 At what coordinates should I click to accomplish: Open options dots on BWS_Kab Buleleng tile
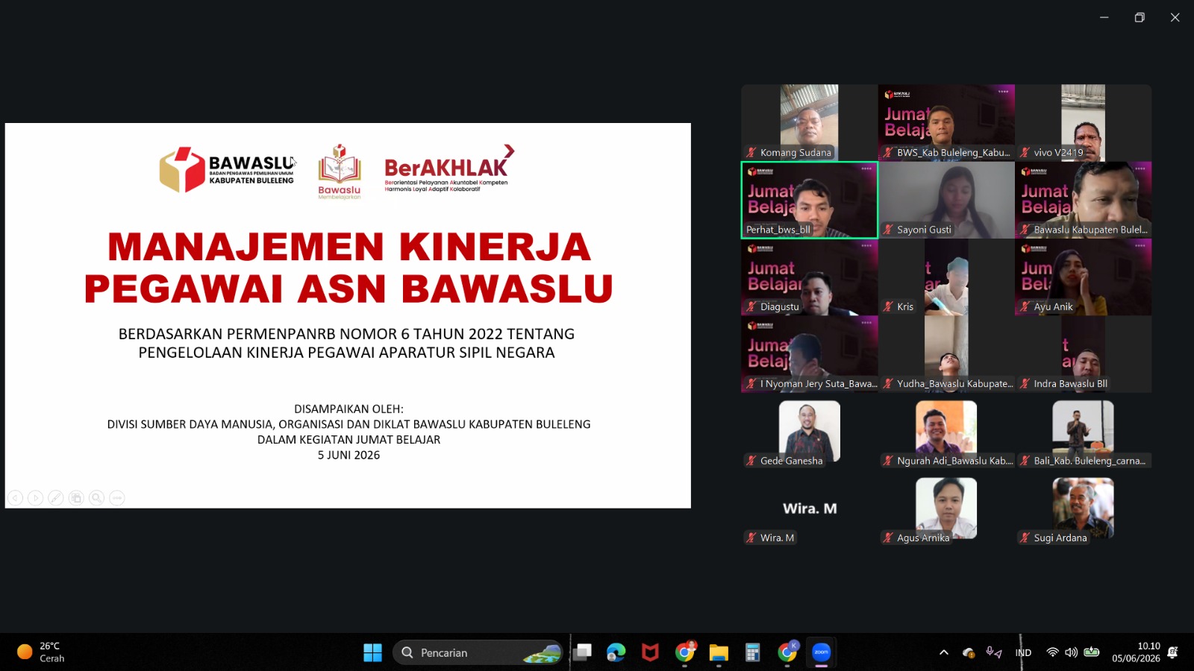1003,92
